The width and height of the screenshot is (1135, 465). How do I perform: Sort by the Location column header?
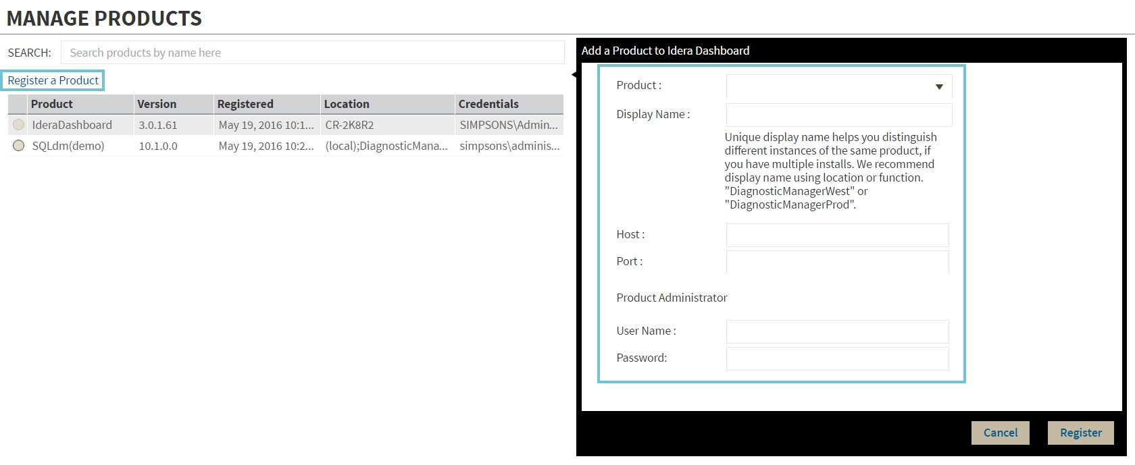point(347,104)
